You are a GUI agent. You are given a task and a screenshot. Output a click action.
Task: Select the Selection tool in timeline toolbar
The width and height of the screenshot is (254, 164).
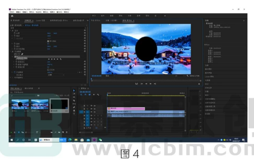pos(74,91)
